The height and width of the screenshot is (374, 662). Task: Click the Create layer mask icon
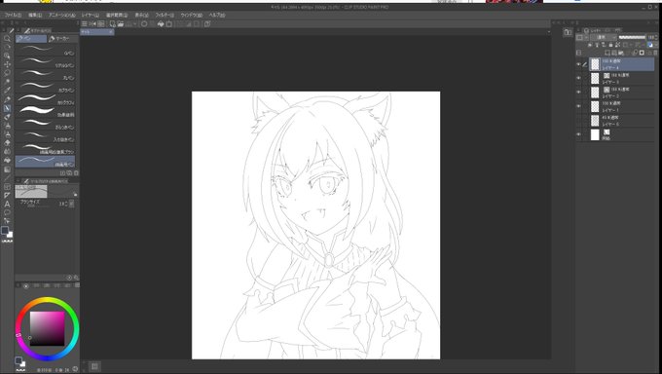[642, 53]
